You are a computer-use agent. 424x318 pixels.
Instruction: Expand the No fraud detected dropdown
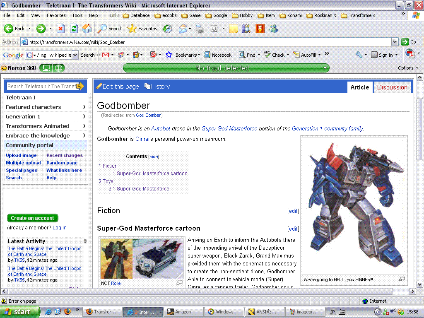pos(325,68)
